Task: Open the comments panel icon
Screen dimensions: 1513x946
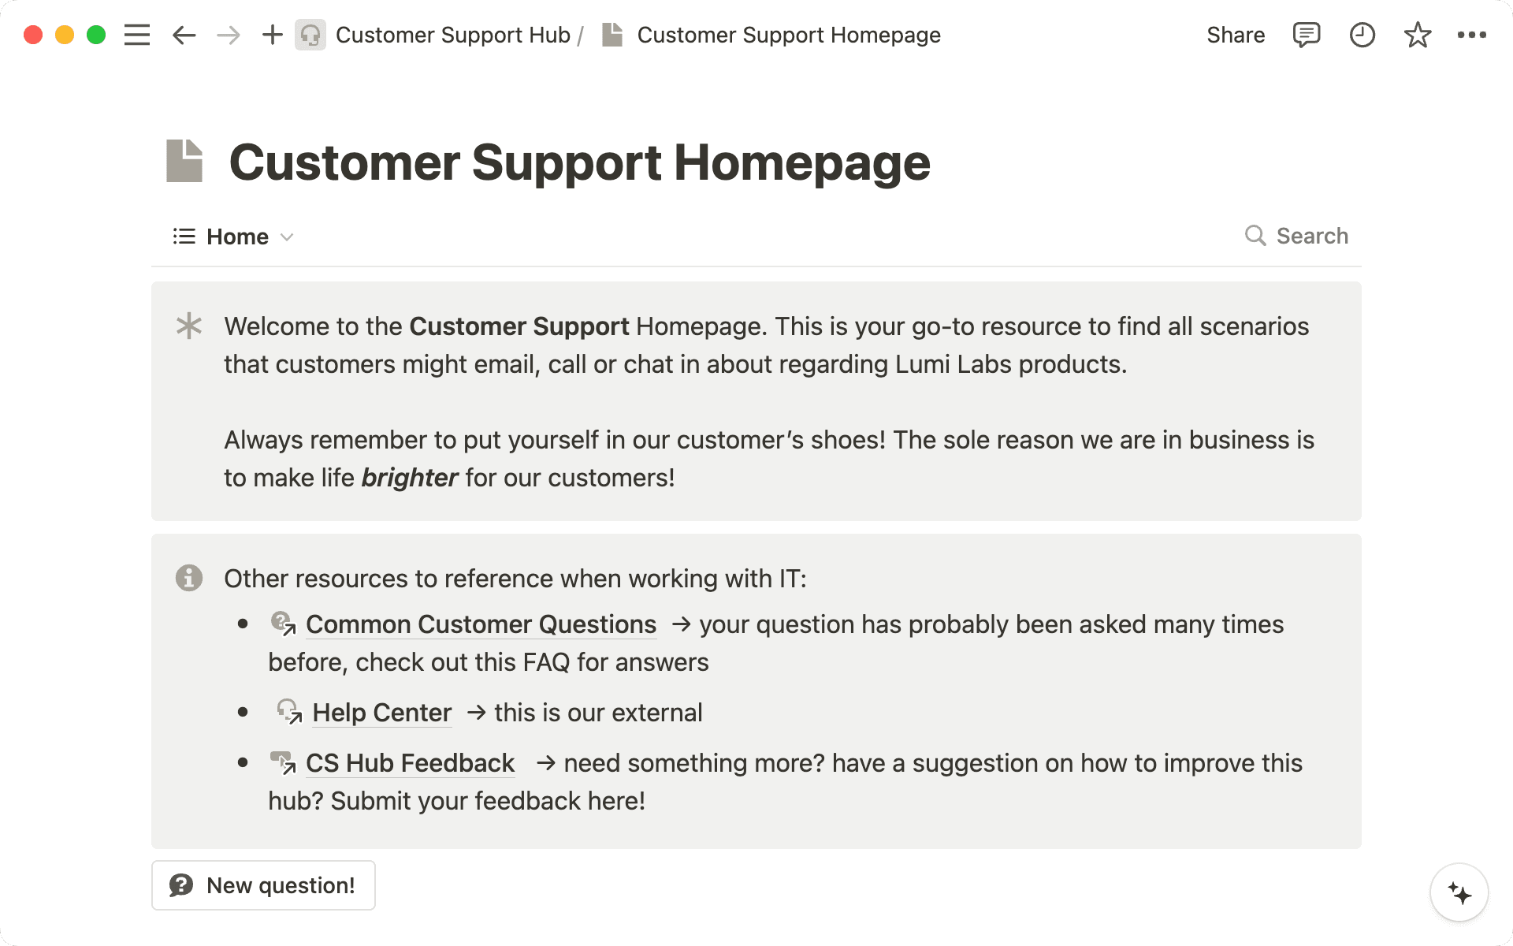Action: [1306, 35]
